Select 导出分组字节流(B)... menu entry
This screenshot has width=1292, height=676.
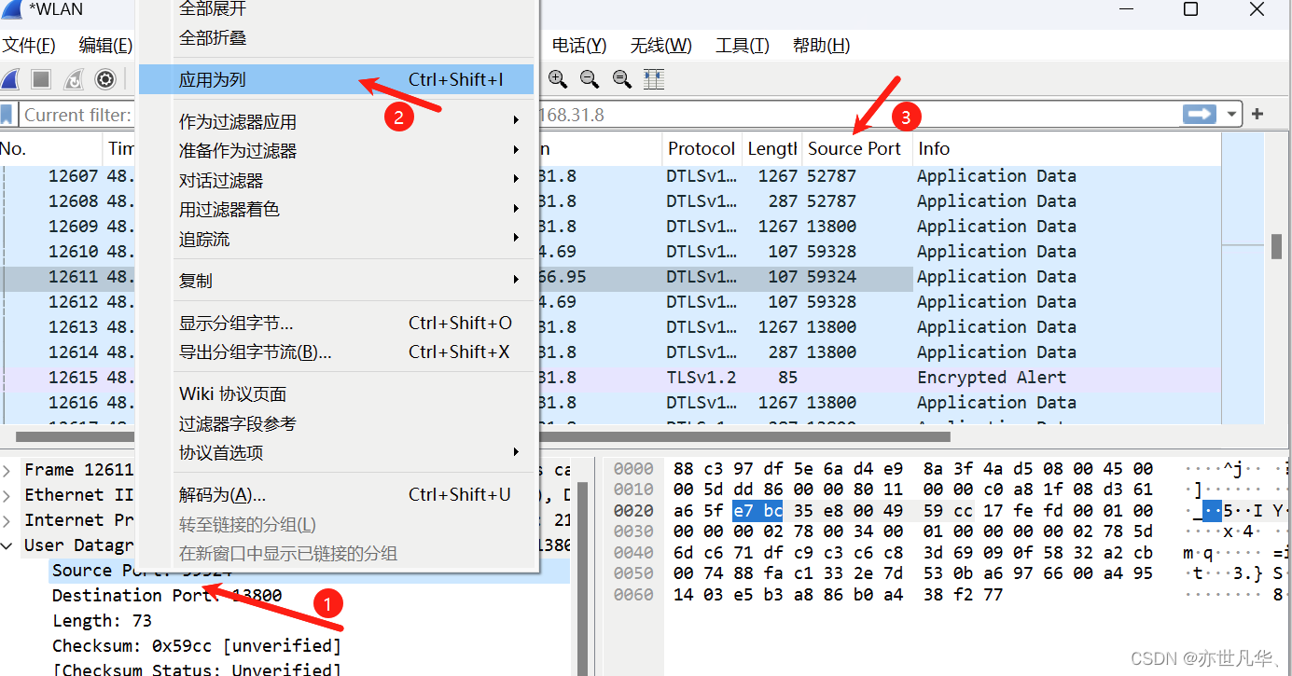(337, 352)
